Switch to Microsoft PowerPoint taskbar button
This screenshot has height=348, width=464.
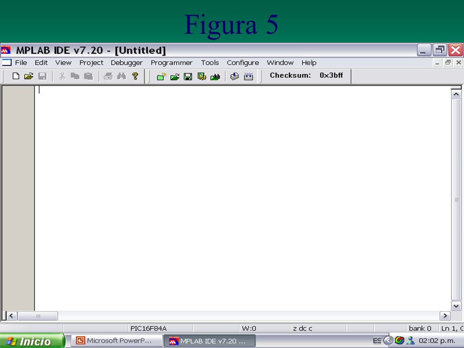(116, 341)
